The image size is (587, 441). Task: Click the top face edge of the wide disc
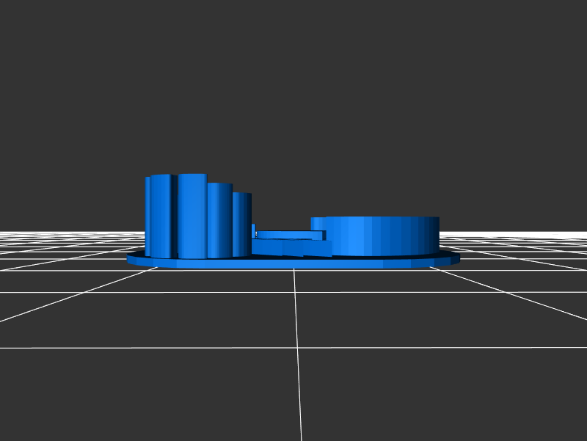[374, 219]
